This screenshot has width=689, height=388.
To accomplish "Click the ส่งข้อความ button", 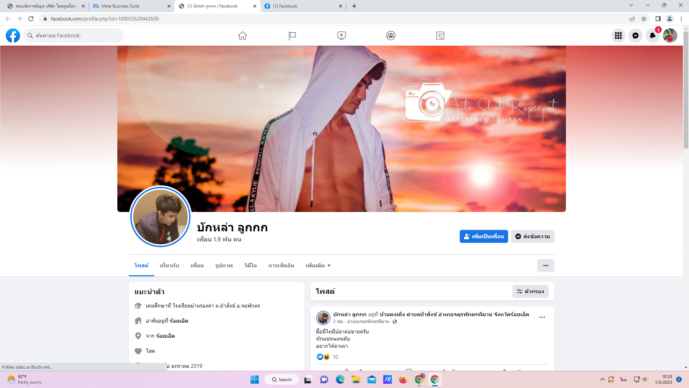I will [533, 236].
